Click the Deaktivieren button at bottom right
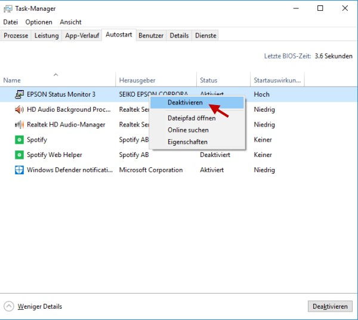Viewport: 358px width, 320px height. point(330,306)
